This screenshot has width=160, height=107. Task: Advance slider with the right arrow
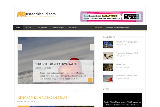click(x=92, y=47)
